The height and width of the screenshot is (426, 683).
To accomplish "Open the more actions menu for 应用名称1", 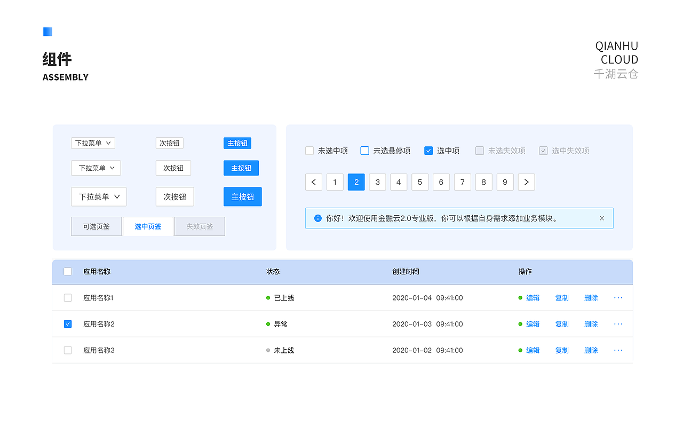I will click(618, 297).
